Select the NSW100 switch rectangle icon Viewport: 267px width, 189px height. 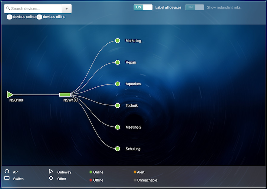(65, 95)
